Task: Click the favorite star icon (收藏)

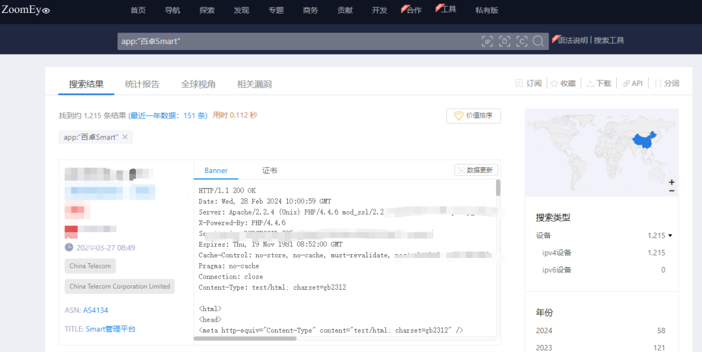Action: [x=554, y=84]
